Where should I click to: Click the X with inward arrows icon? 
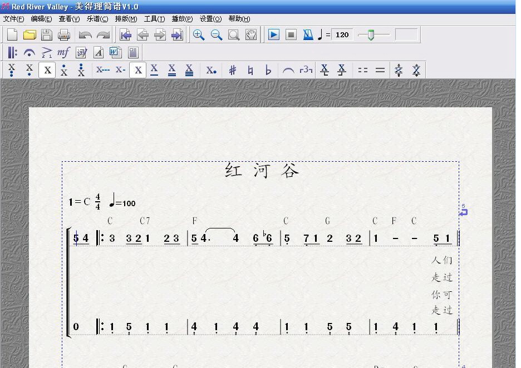pos(399,70)
